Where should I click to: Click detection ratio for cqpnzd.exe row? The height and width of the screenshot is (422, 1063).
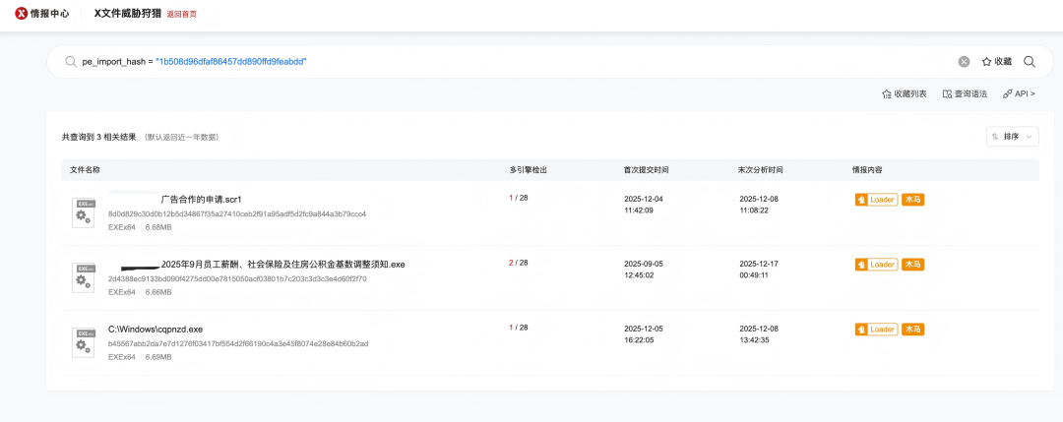coord(518,328)
